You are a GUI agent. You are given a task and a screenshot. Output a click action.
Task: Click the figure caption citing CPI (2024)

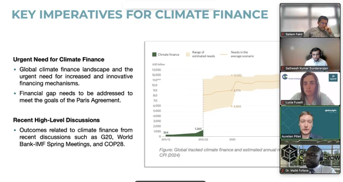click(x=219, y=152)
